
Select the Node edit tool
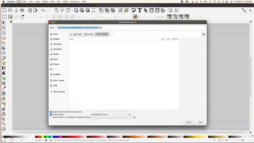tap(4, 27)
